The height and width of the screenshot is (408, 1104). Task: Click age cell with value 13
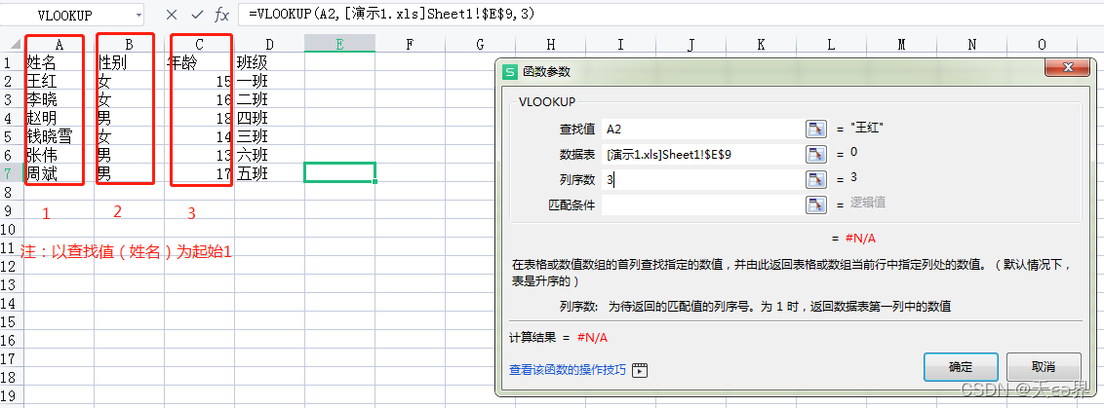(x=199, y=155)
